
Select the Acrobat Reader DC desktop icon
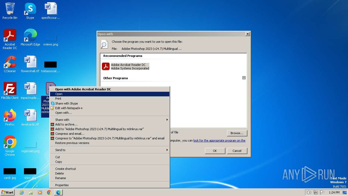[x=10, y=39]
